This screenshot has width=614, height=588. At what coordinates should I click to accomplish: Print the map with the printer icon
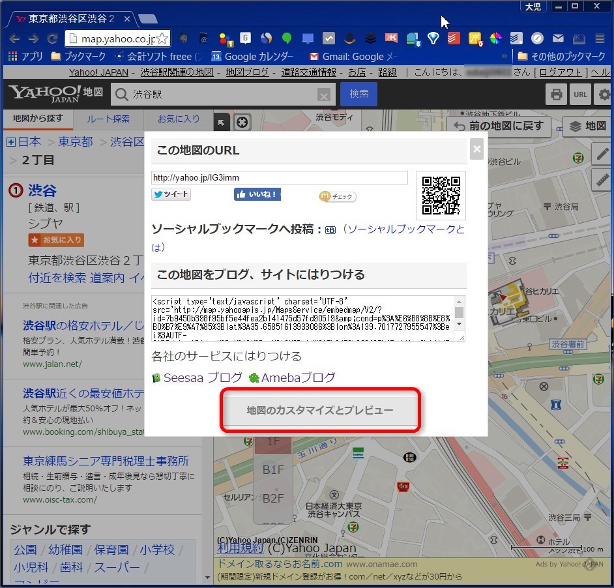[556, 95]
